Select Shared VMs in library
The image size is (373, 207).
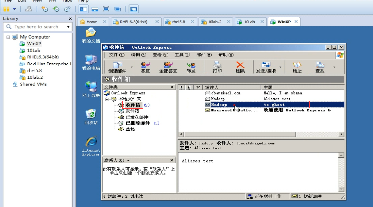point(33,84)
